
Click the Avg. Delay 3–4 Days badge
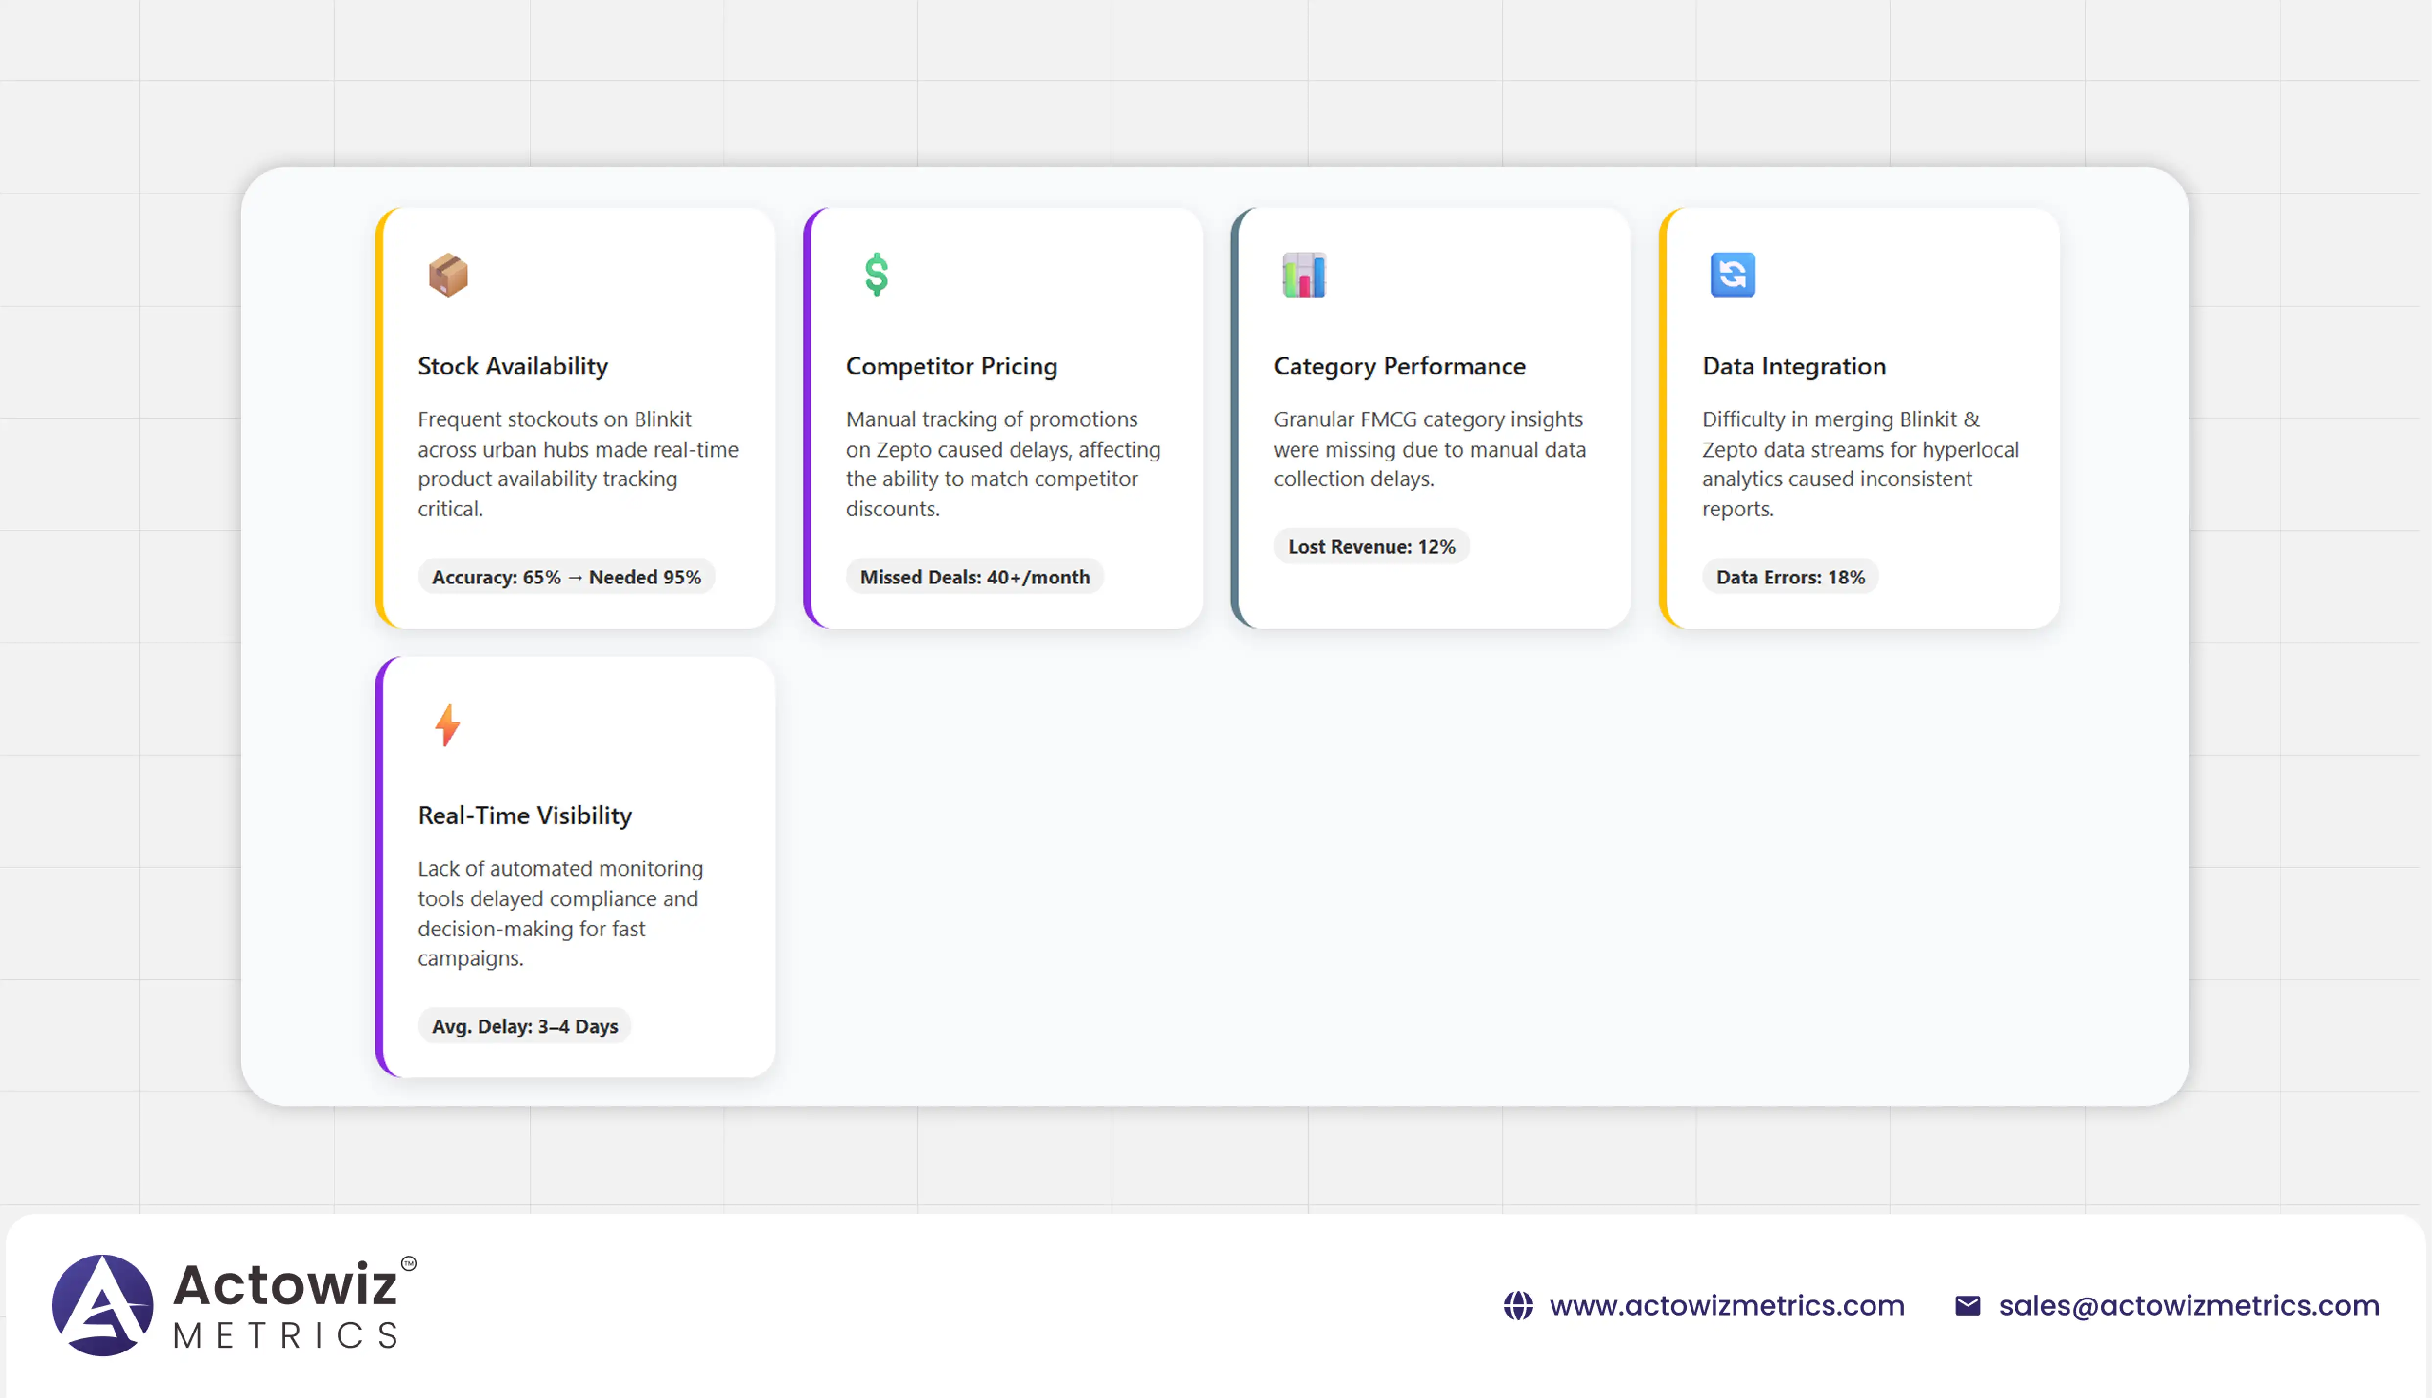pyautogui.click(x=524, y=1026)
